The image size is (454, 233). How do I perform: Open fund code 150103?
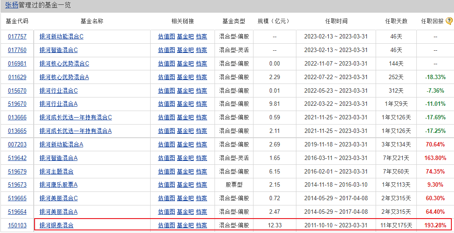pos(17,225)
